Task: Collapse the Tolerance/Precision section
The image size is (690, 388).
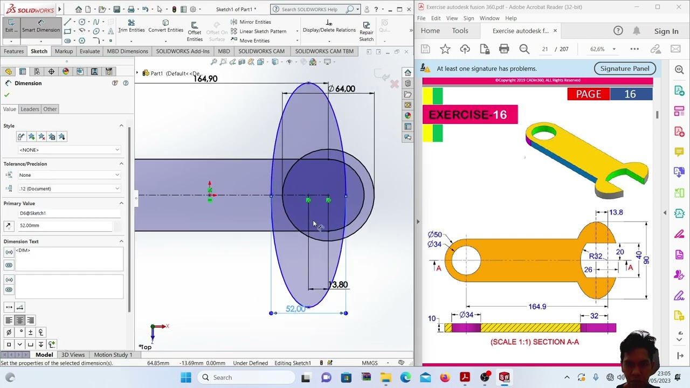Action: click(x=121, y=164)
